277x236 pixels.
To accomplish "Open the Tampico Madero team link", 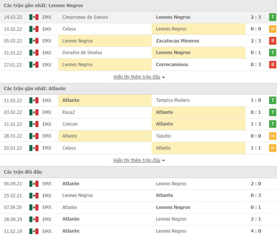I will tap(173, 100).
